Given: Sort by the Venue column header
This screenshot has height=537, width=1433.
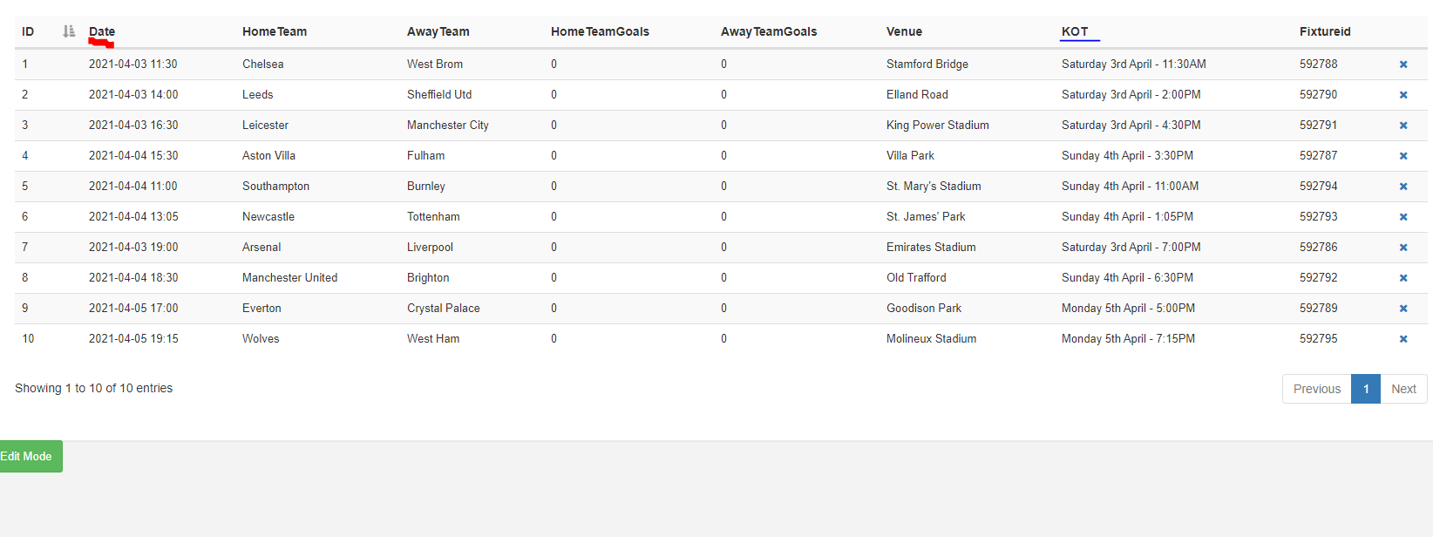Looking at the screenshot, I should pos(904,31).
